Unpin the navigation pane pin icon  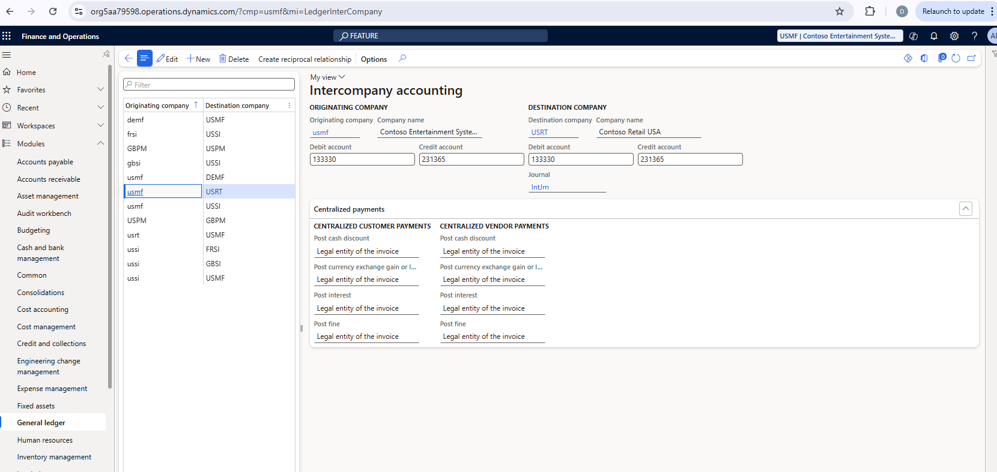[106, 54]
